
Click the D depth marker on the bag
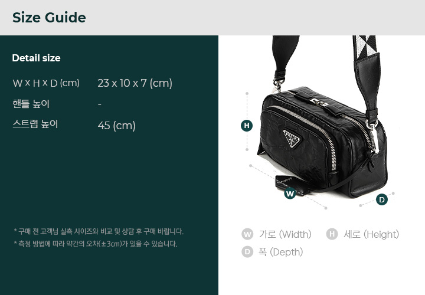tap(382, 199)
